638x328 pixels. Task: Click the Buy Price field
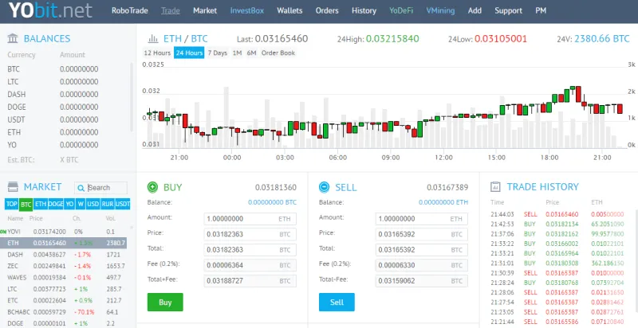click(x=250, y=234)
